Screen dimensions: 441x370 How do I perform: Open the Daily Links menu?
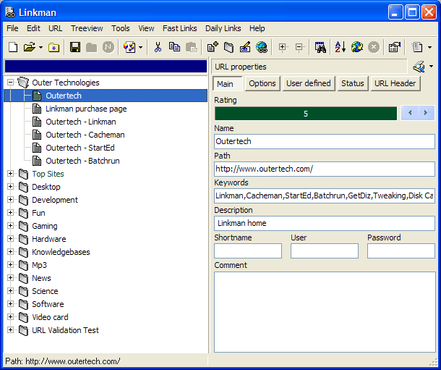(x=223, y=28)
